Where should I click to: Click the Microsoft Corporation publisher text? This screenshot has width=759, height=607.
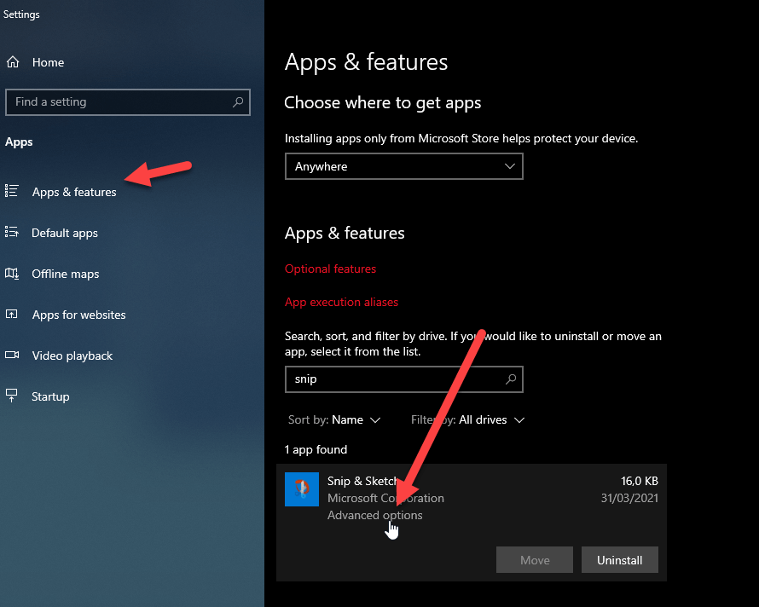point(385,498)
